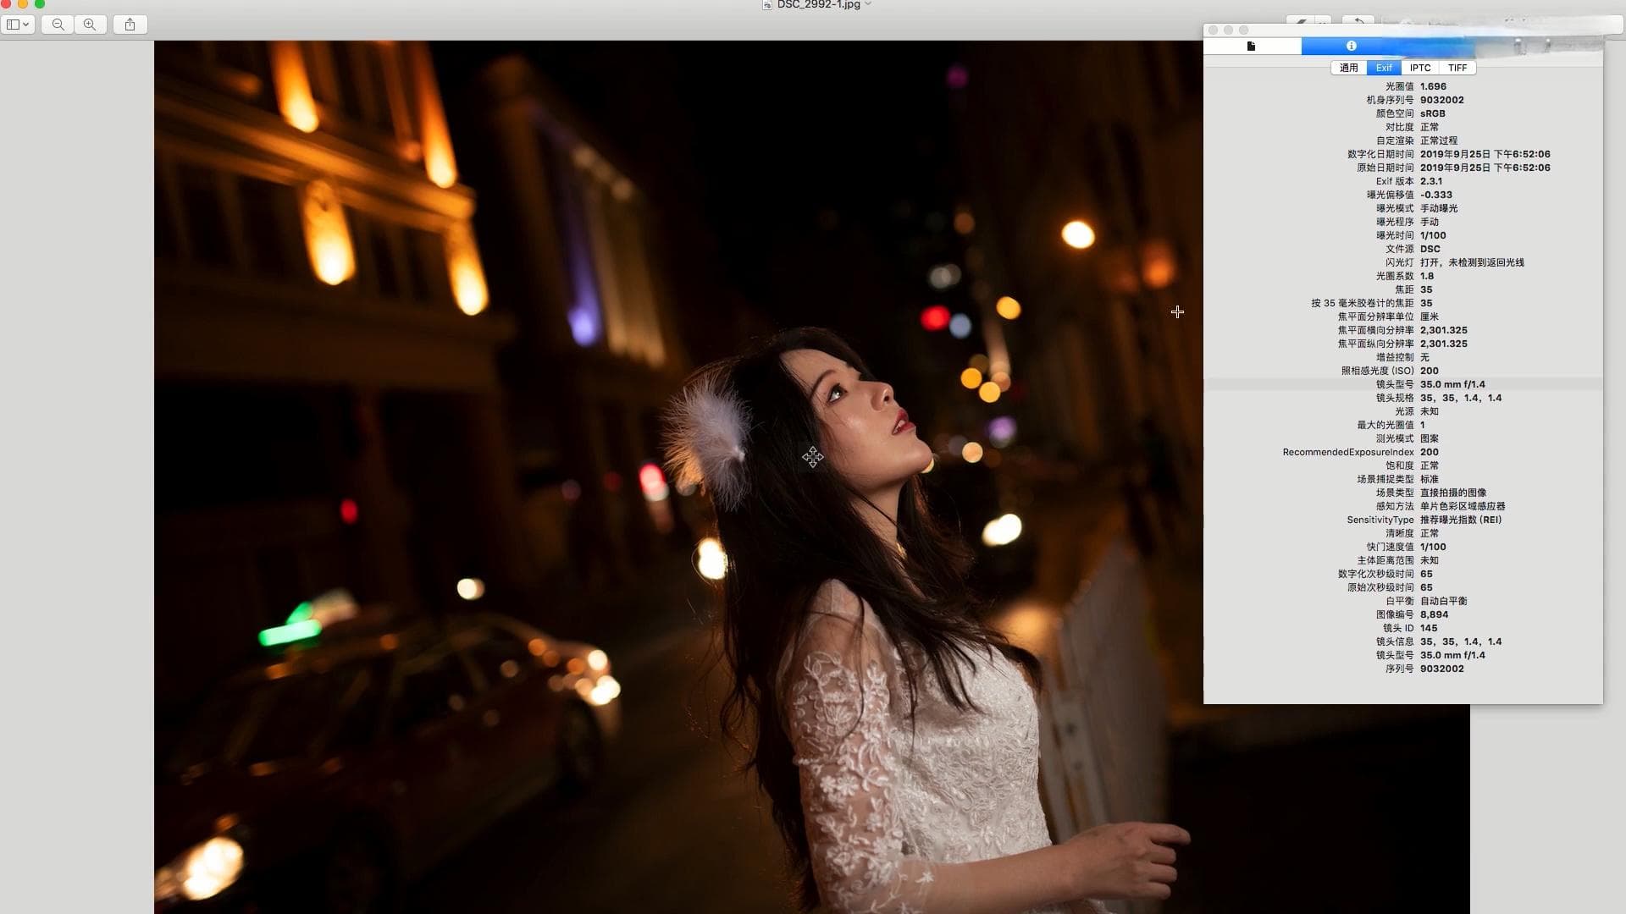
Task: Click the 镜头规格 35, 35, 1.4, 1.4 value
Action: [x=1461, y=398]
